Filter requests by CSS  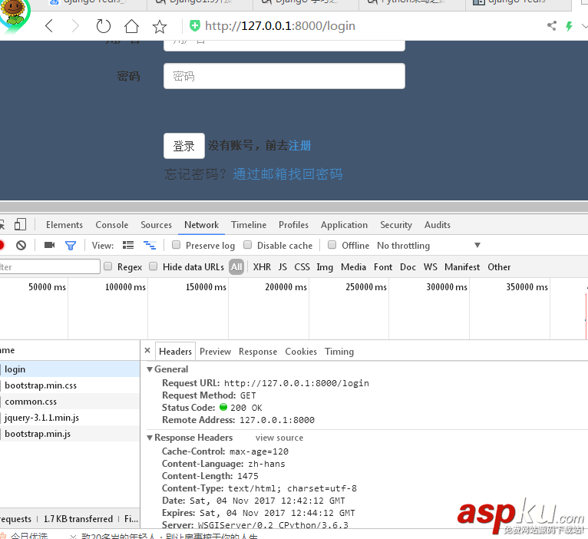[x=302, y=266]
